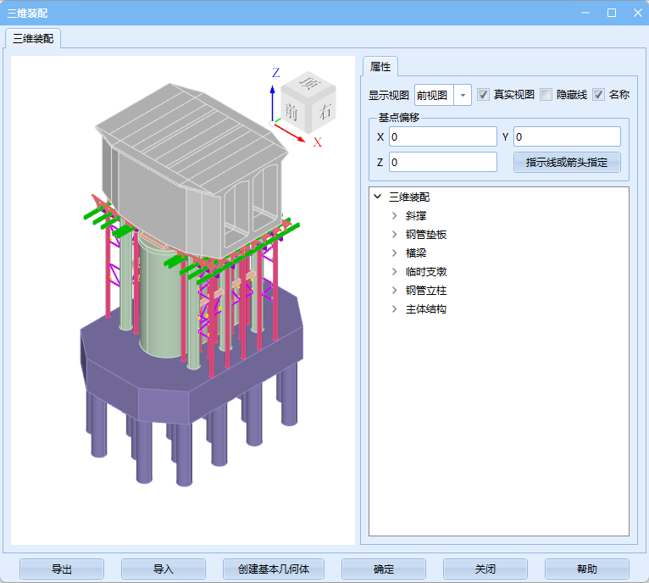The image size is (649, 583).
Task: Open the 显示视图 dropdown
Action: (x=463, y=95)
